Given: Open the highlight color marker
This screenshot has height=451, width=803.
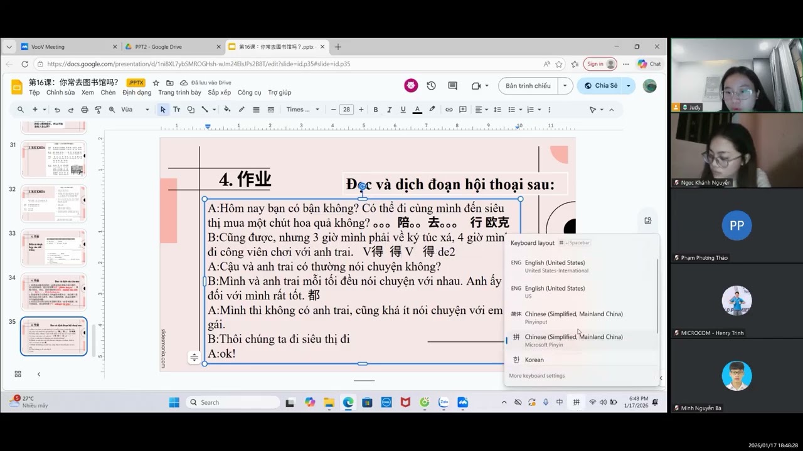Looking at the screenshot, I should (x=432, y=110).
